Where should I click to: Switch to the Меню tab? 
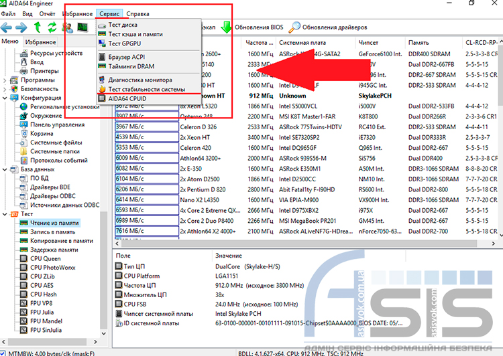coord(10,41)
